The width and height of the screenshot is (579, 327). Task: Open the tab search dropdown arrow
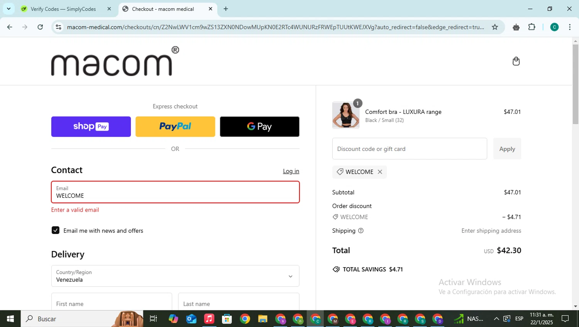point(8,9)
